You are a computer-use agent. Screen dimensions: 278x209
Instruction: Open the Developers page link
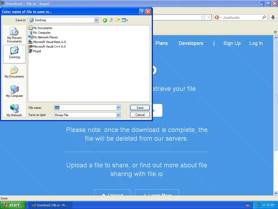click(191, 43)
